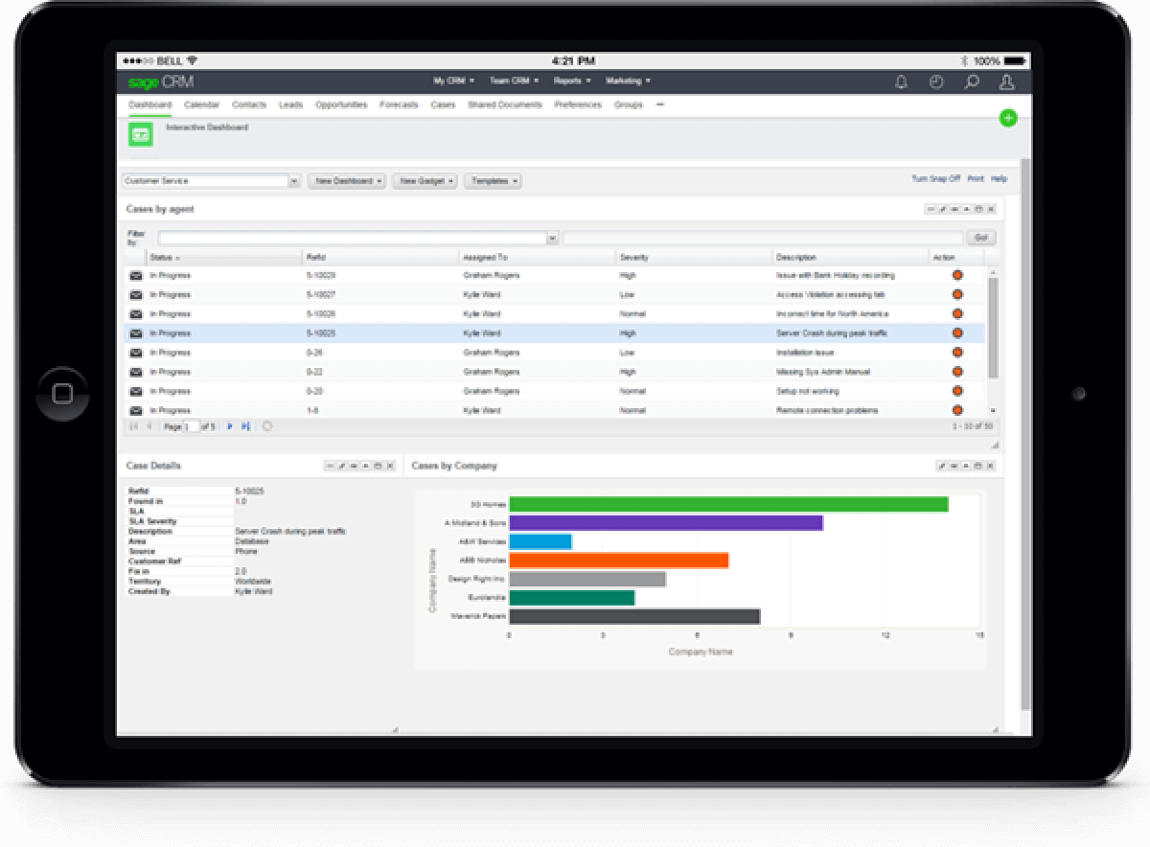Image resolution: width=1150 pixels, height=847 pixels.
Task: Open the Reports menu
Action: pyautogui.click(x=569, y=81)
